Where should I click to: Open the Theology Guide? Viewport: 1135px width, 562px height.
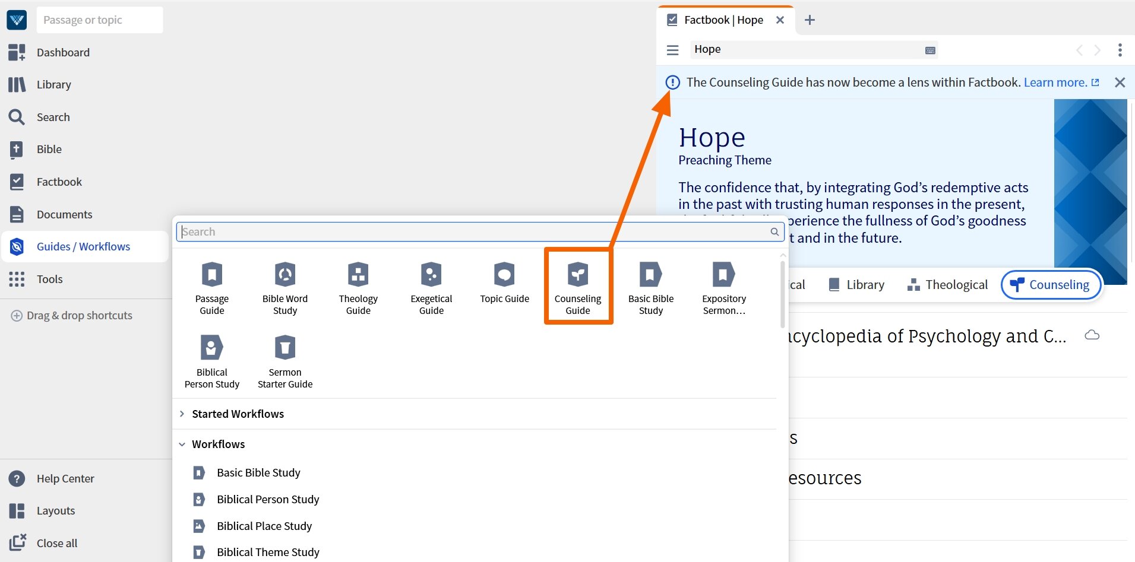click(358, 288)
